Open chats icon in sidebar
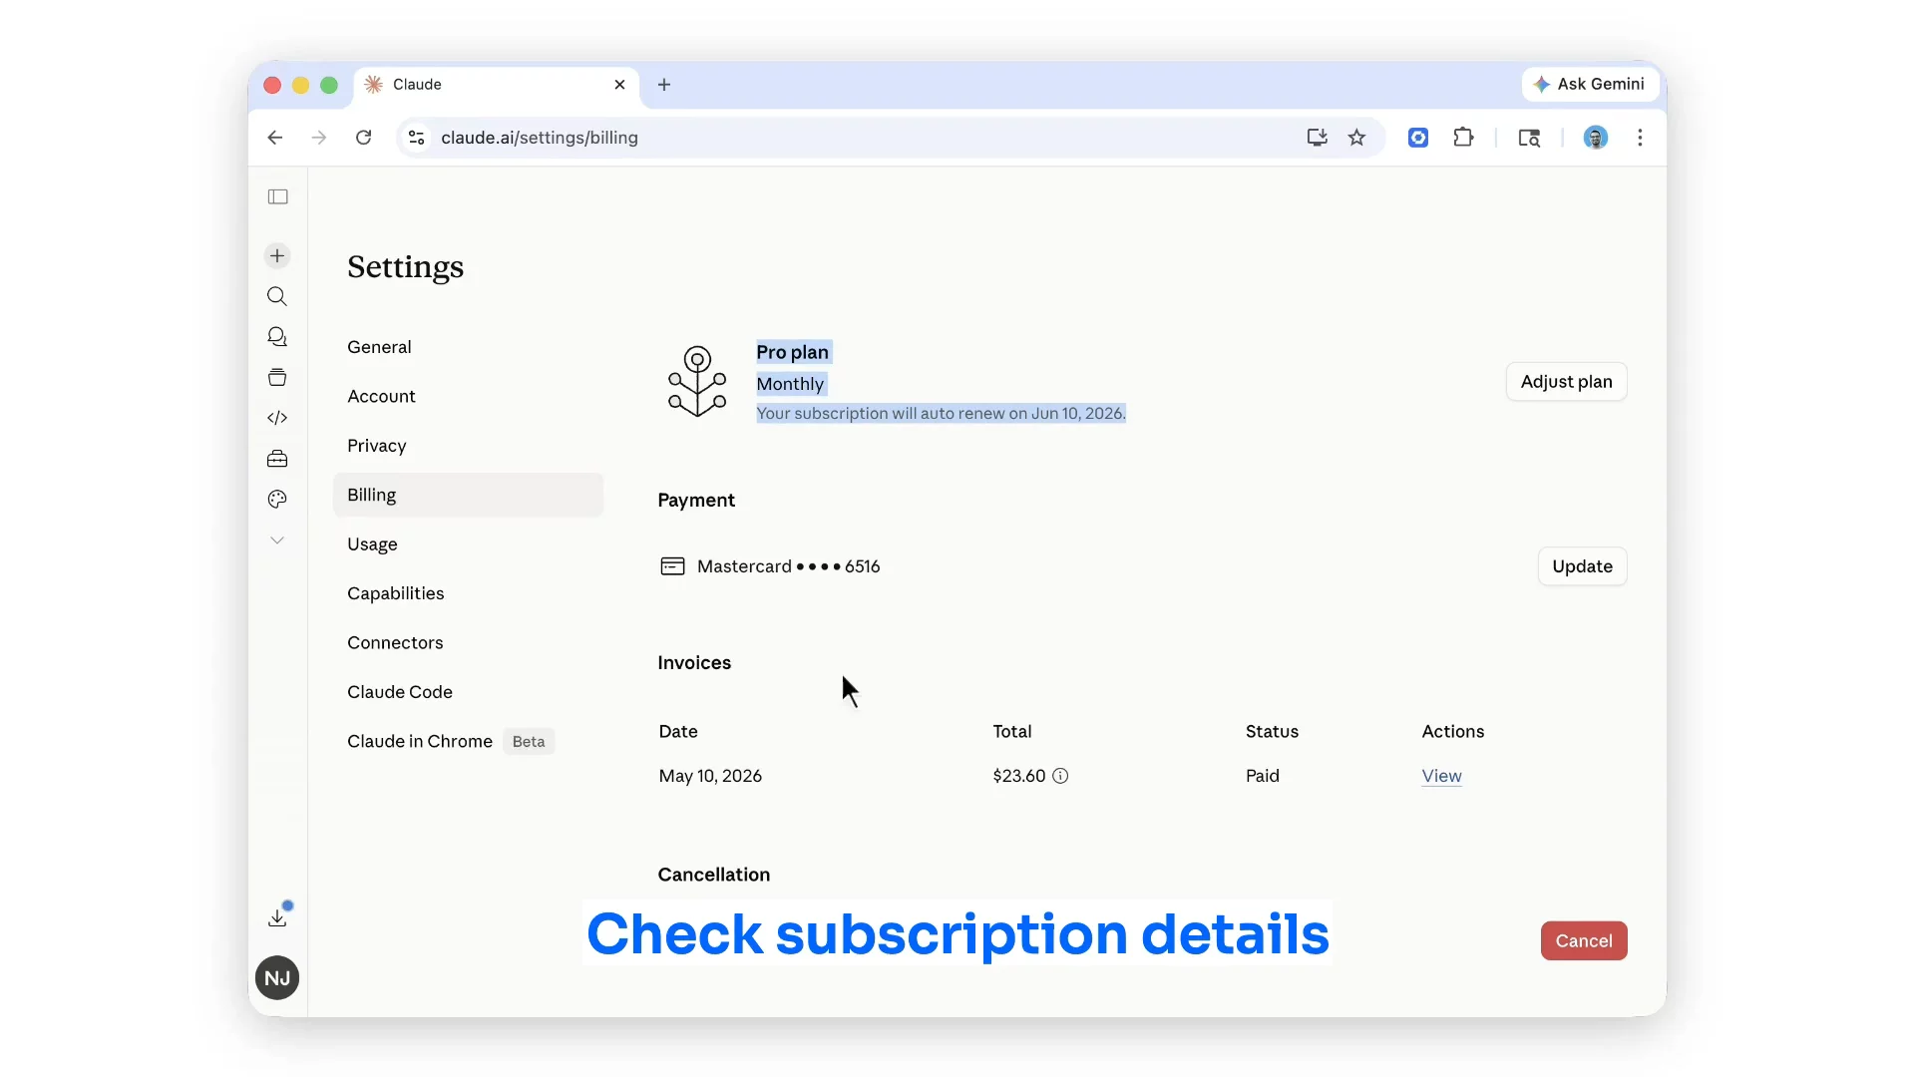Image resolution: width=1915 pixels, height=1077 pixels. click(x=277, y=337)
